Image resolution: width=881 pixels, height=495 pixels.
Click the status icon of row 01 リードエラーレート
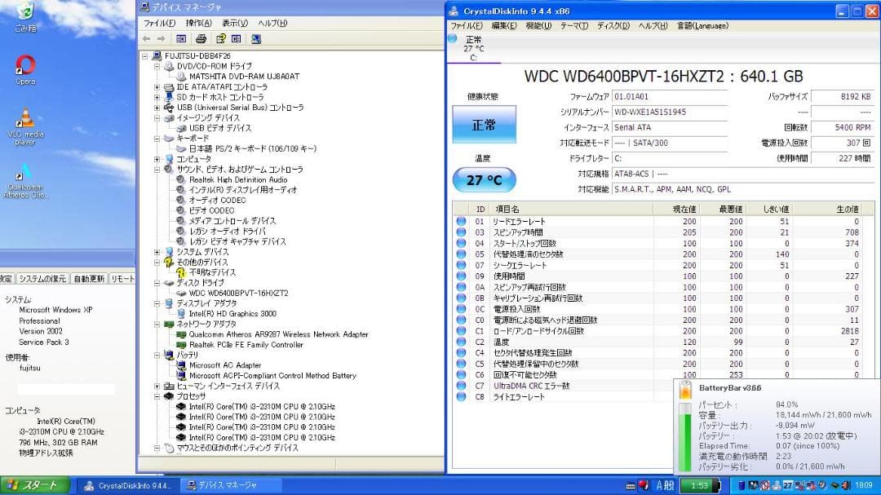pos(461,221)
